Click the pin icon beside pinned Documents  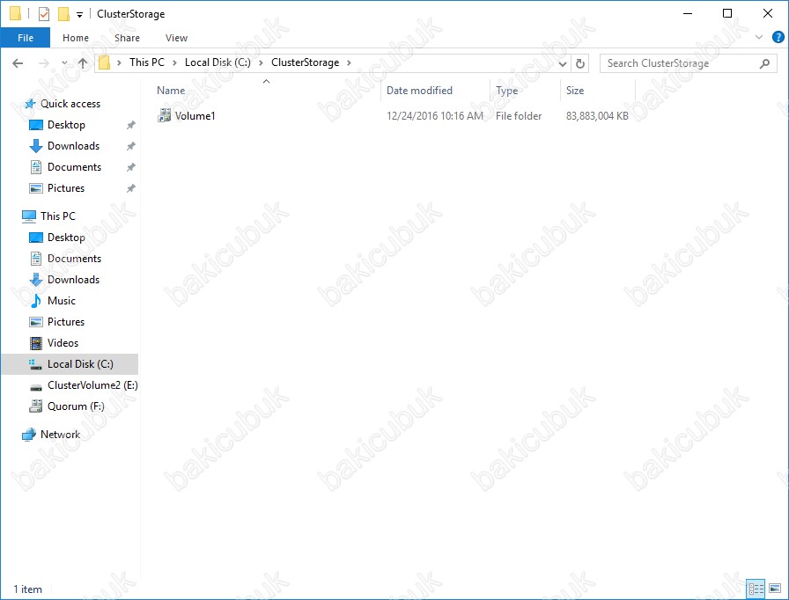[131, 167]
